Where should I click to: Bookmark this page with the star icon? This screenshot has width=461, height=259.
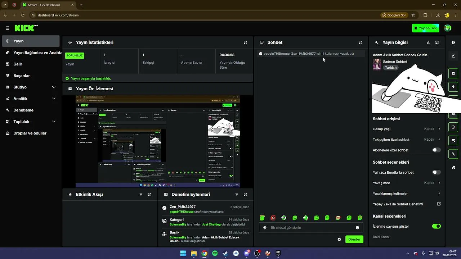413,15
